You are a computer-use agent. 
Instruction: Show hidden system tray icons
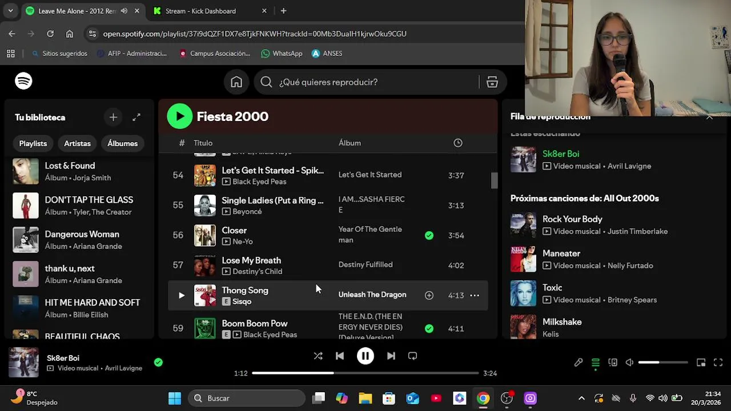click(581, 398)
